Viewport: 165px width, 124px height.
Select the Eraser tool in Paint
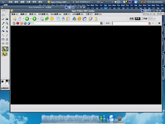(x=3, y=19)
